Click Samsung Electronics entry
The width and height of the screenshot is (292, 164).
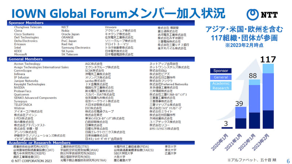point(76,48)
